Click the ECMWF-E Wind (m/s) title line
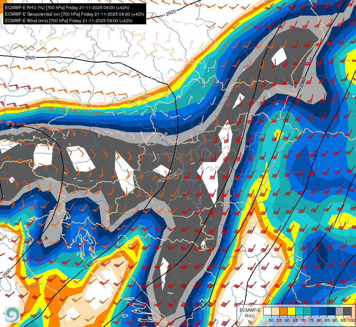This screenshot has height=327, width=356. tap(69, 21)
